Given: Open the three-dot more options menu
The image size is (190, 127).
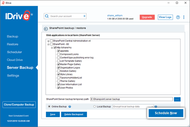Looking at the screenshot, I should (x=184, y=17).
